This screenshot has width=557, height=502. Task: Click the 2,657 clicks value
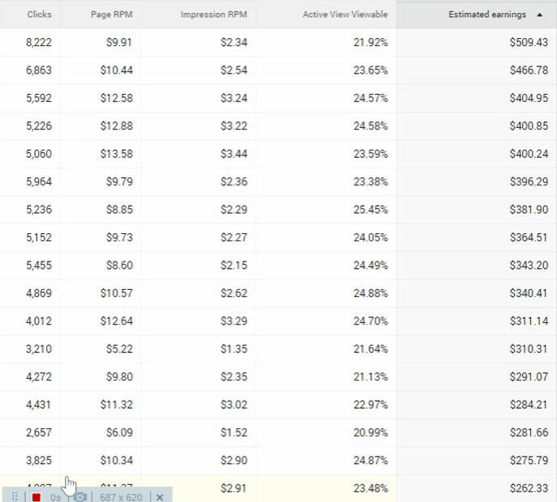(x=39, y=432)
